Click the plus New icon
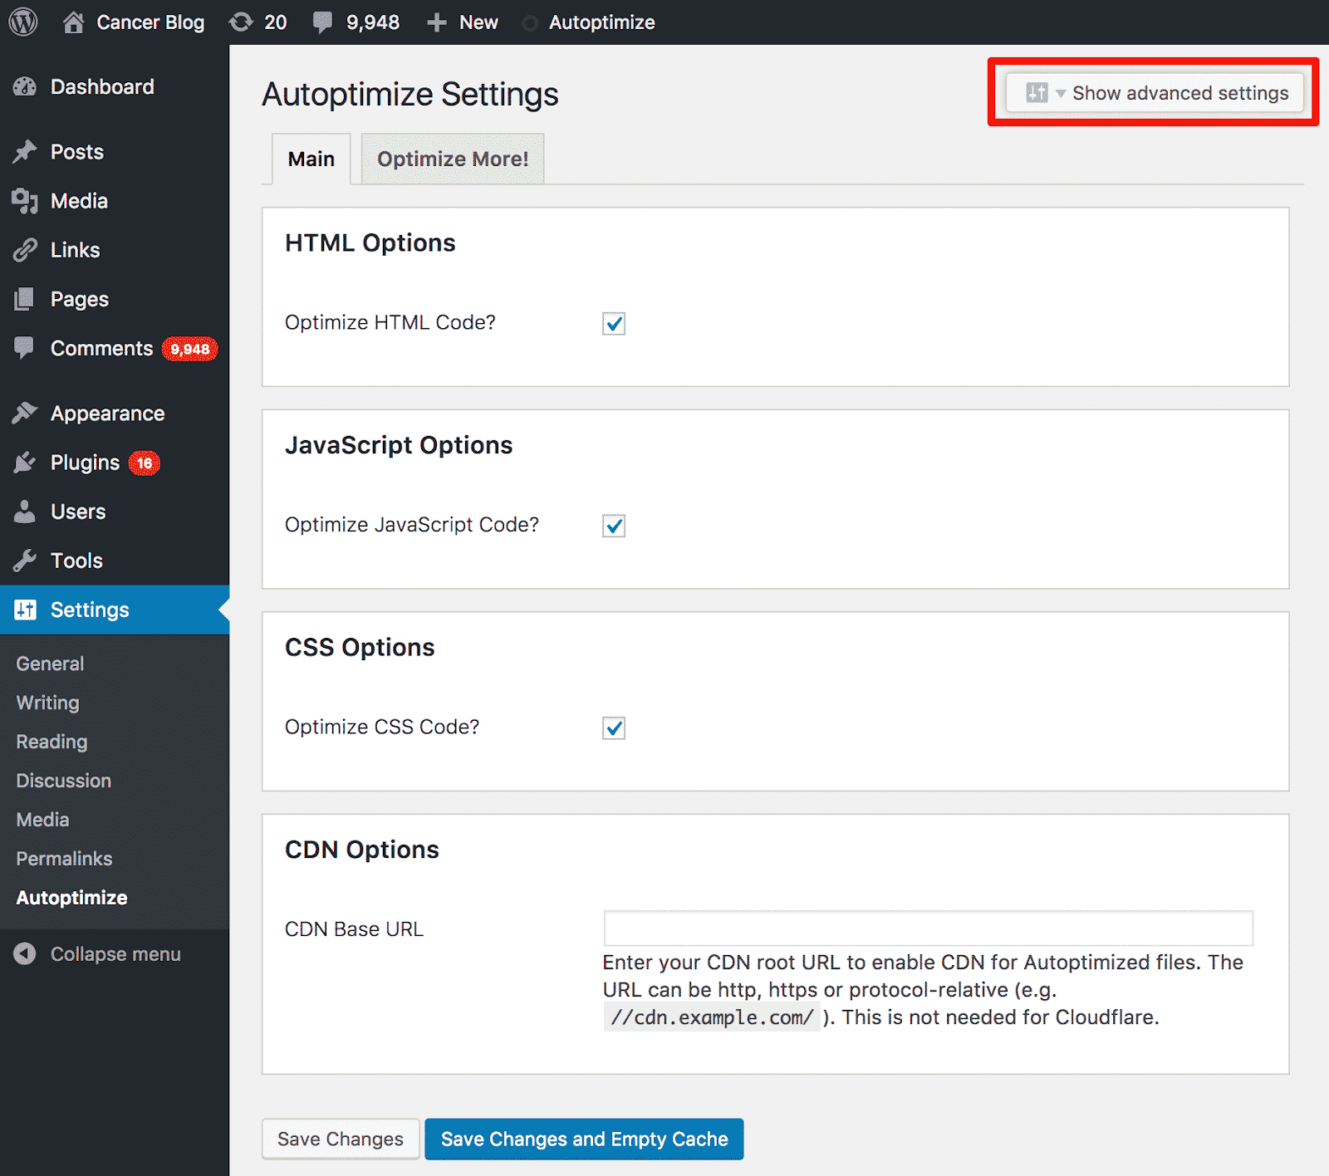This screenshot has height=1176, width=1329. (x=437, y=22)
